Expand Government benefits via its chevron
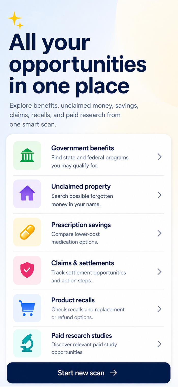 click(x=159, y=157)
